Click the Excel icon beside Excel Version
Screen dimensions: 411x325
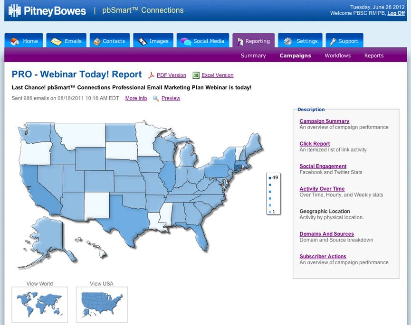tap(196, 75)
